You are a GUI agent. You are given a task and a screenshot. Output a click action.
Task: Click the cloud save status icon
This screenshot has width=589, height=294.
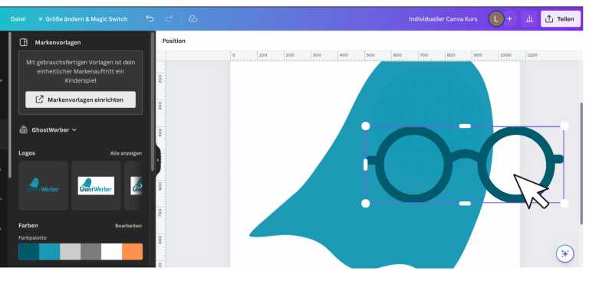[x=192, y=18]
